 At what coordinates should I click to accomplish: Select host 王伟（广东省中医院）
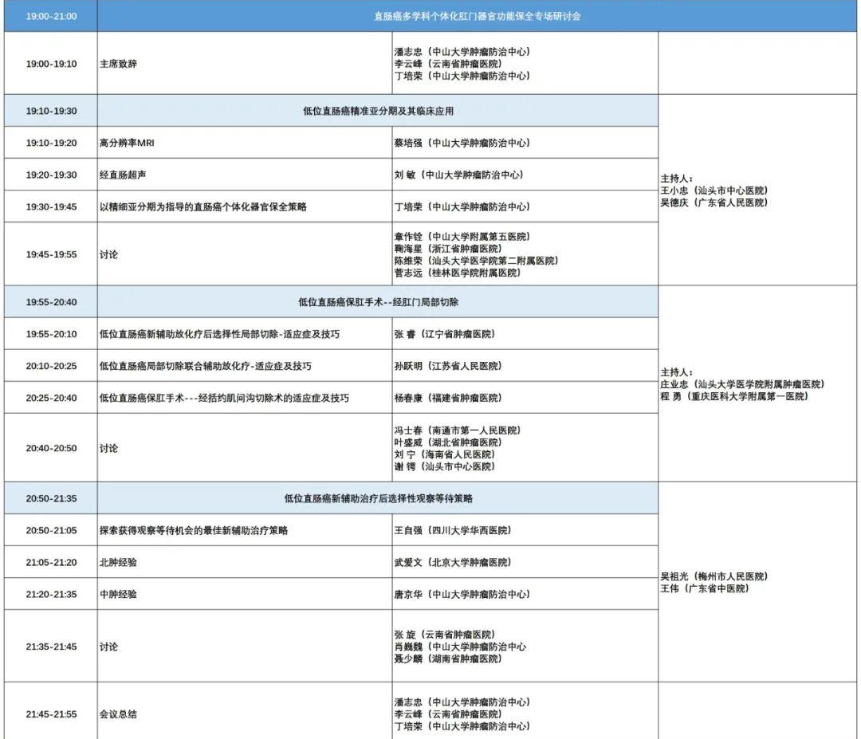tap(705, 588)
